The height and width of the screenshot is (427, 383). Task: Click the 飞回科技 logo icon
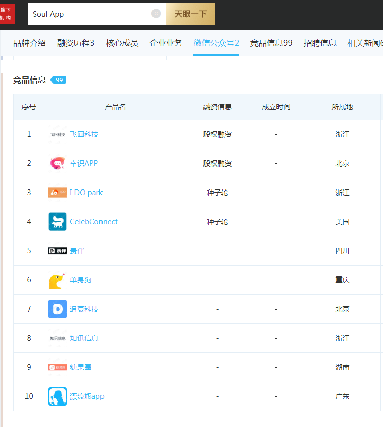point(57,134)
